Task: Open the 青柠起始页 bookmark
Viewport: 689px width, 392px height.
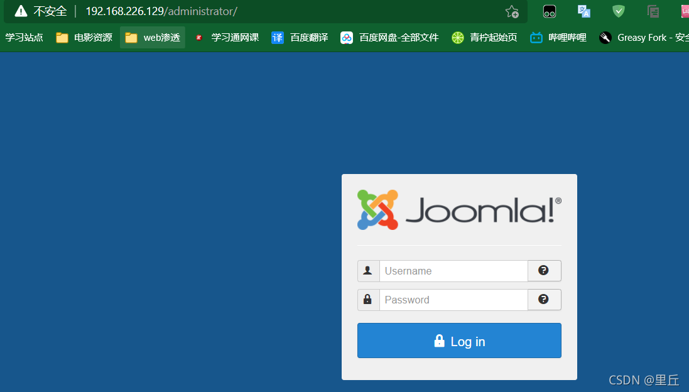Action: coord(484,38)
